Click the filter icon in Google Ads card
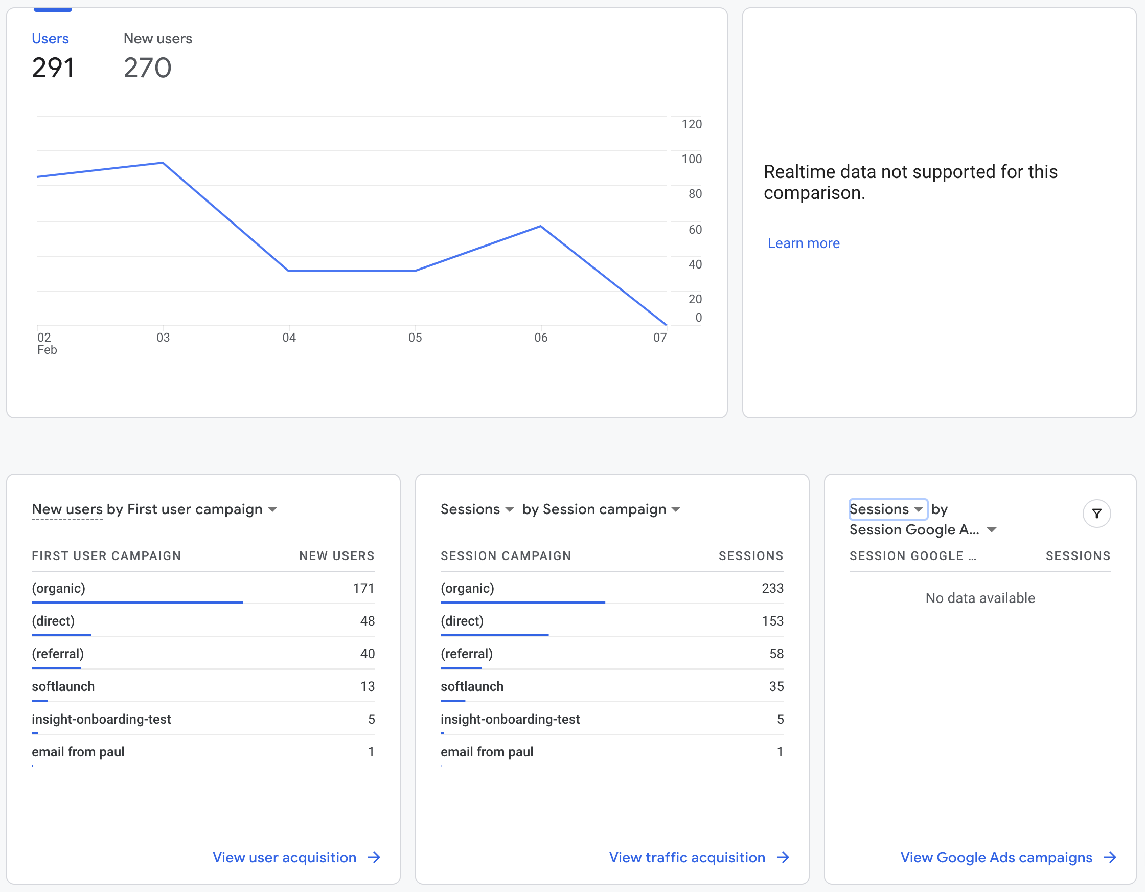Screen dimensions: 1145x892 coord(1096,514)
